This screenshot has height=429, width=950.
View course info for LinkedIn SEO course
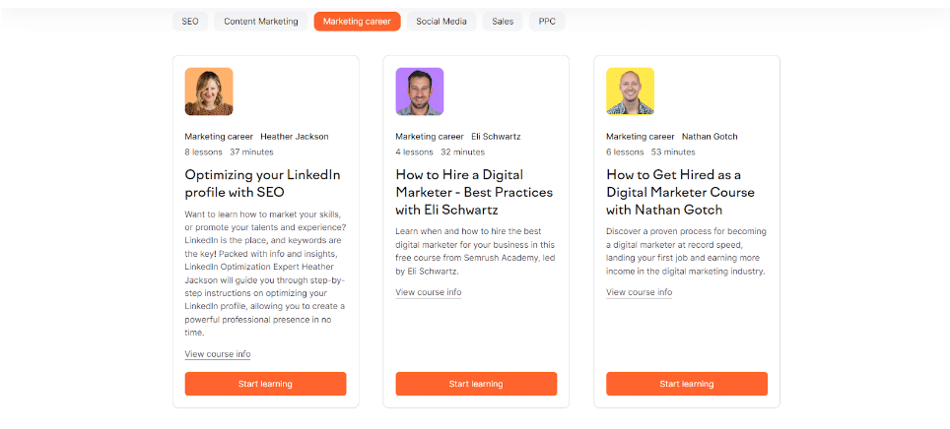[x=218, y=354]
